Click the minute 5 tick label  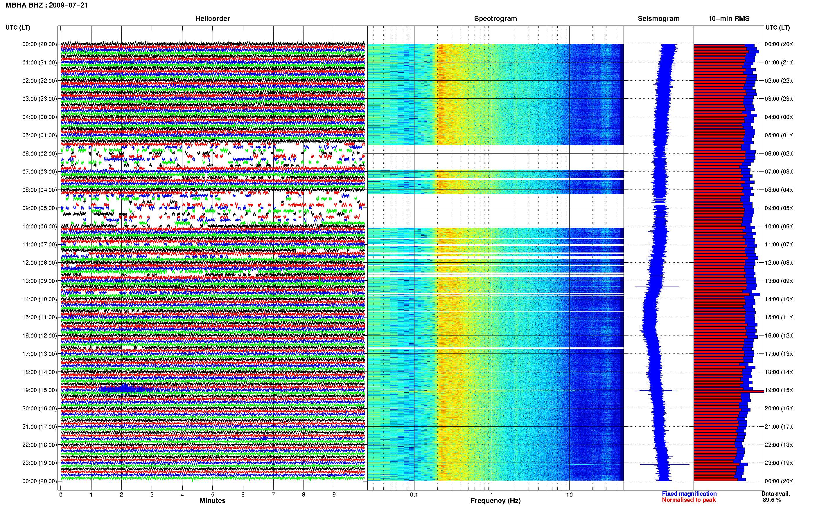click(x=212, y=495)
